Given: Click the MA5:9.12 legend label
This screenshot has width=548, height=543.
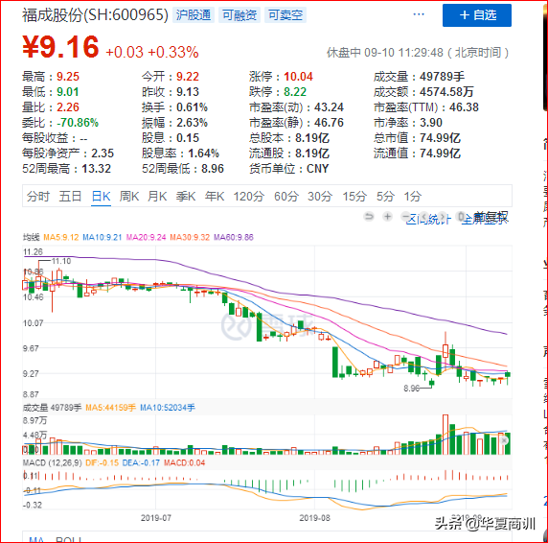Looking at the screenshot, I should 61,237.
